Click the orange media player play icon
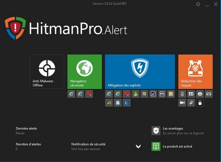221x162 pixels. coord(171,94)
